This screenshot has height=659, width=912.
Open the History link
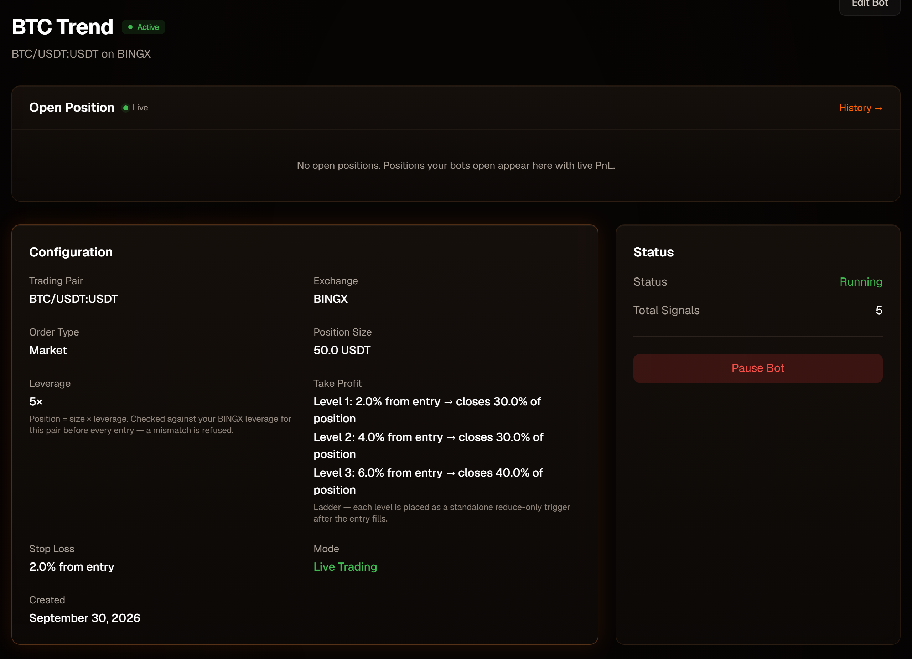(861, 108)
